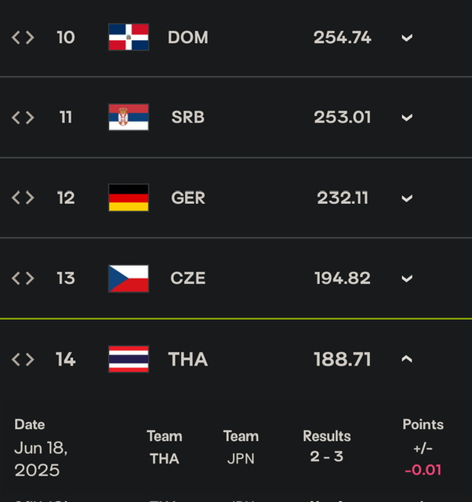
Task: Open the DOM team name
Action: pos(188,38)
